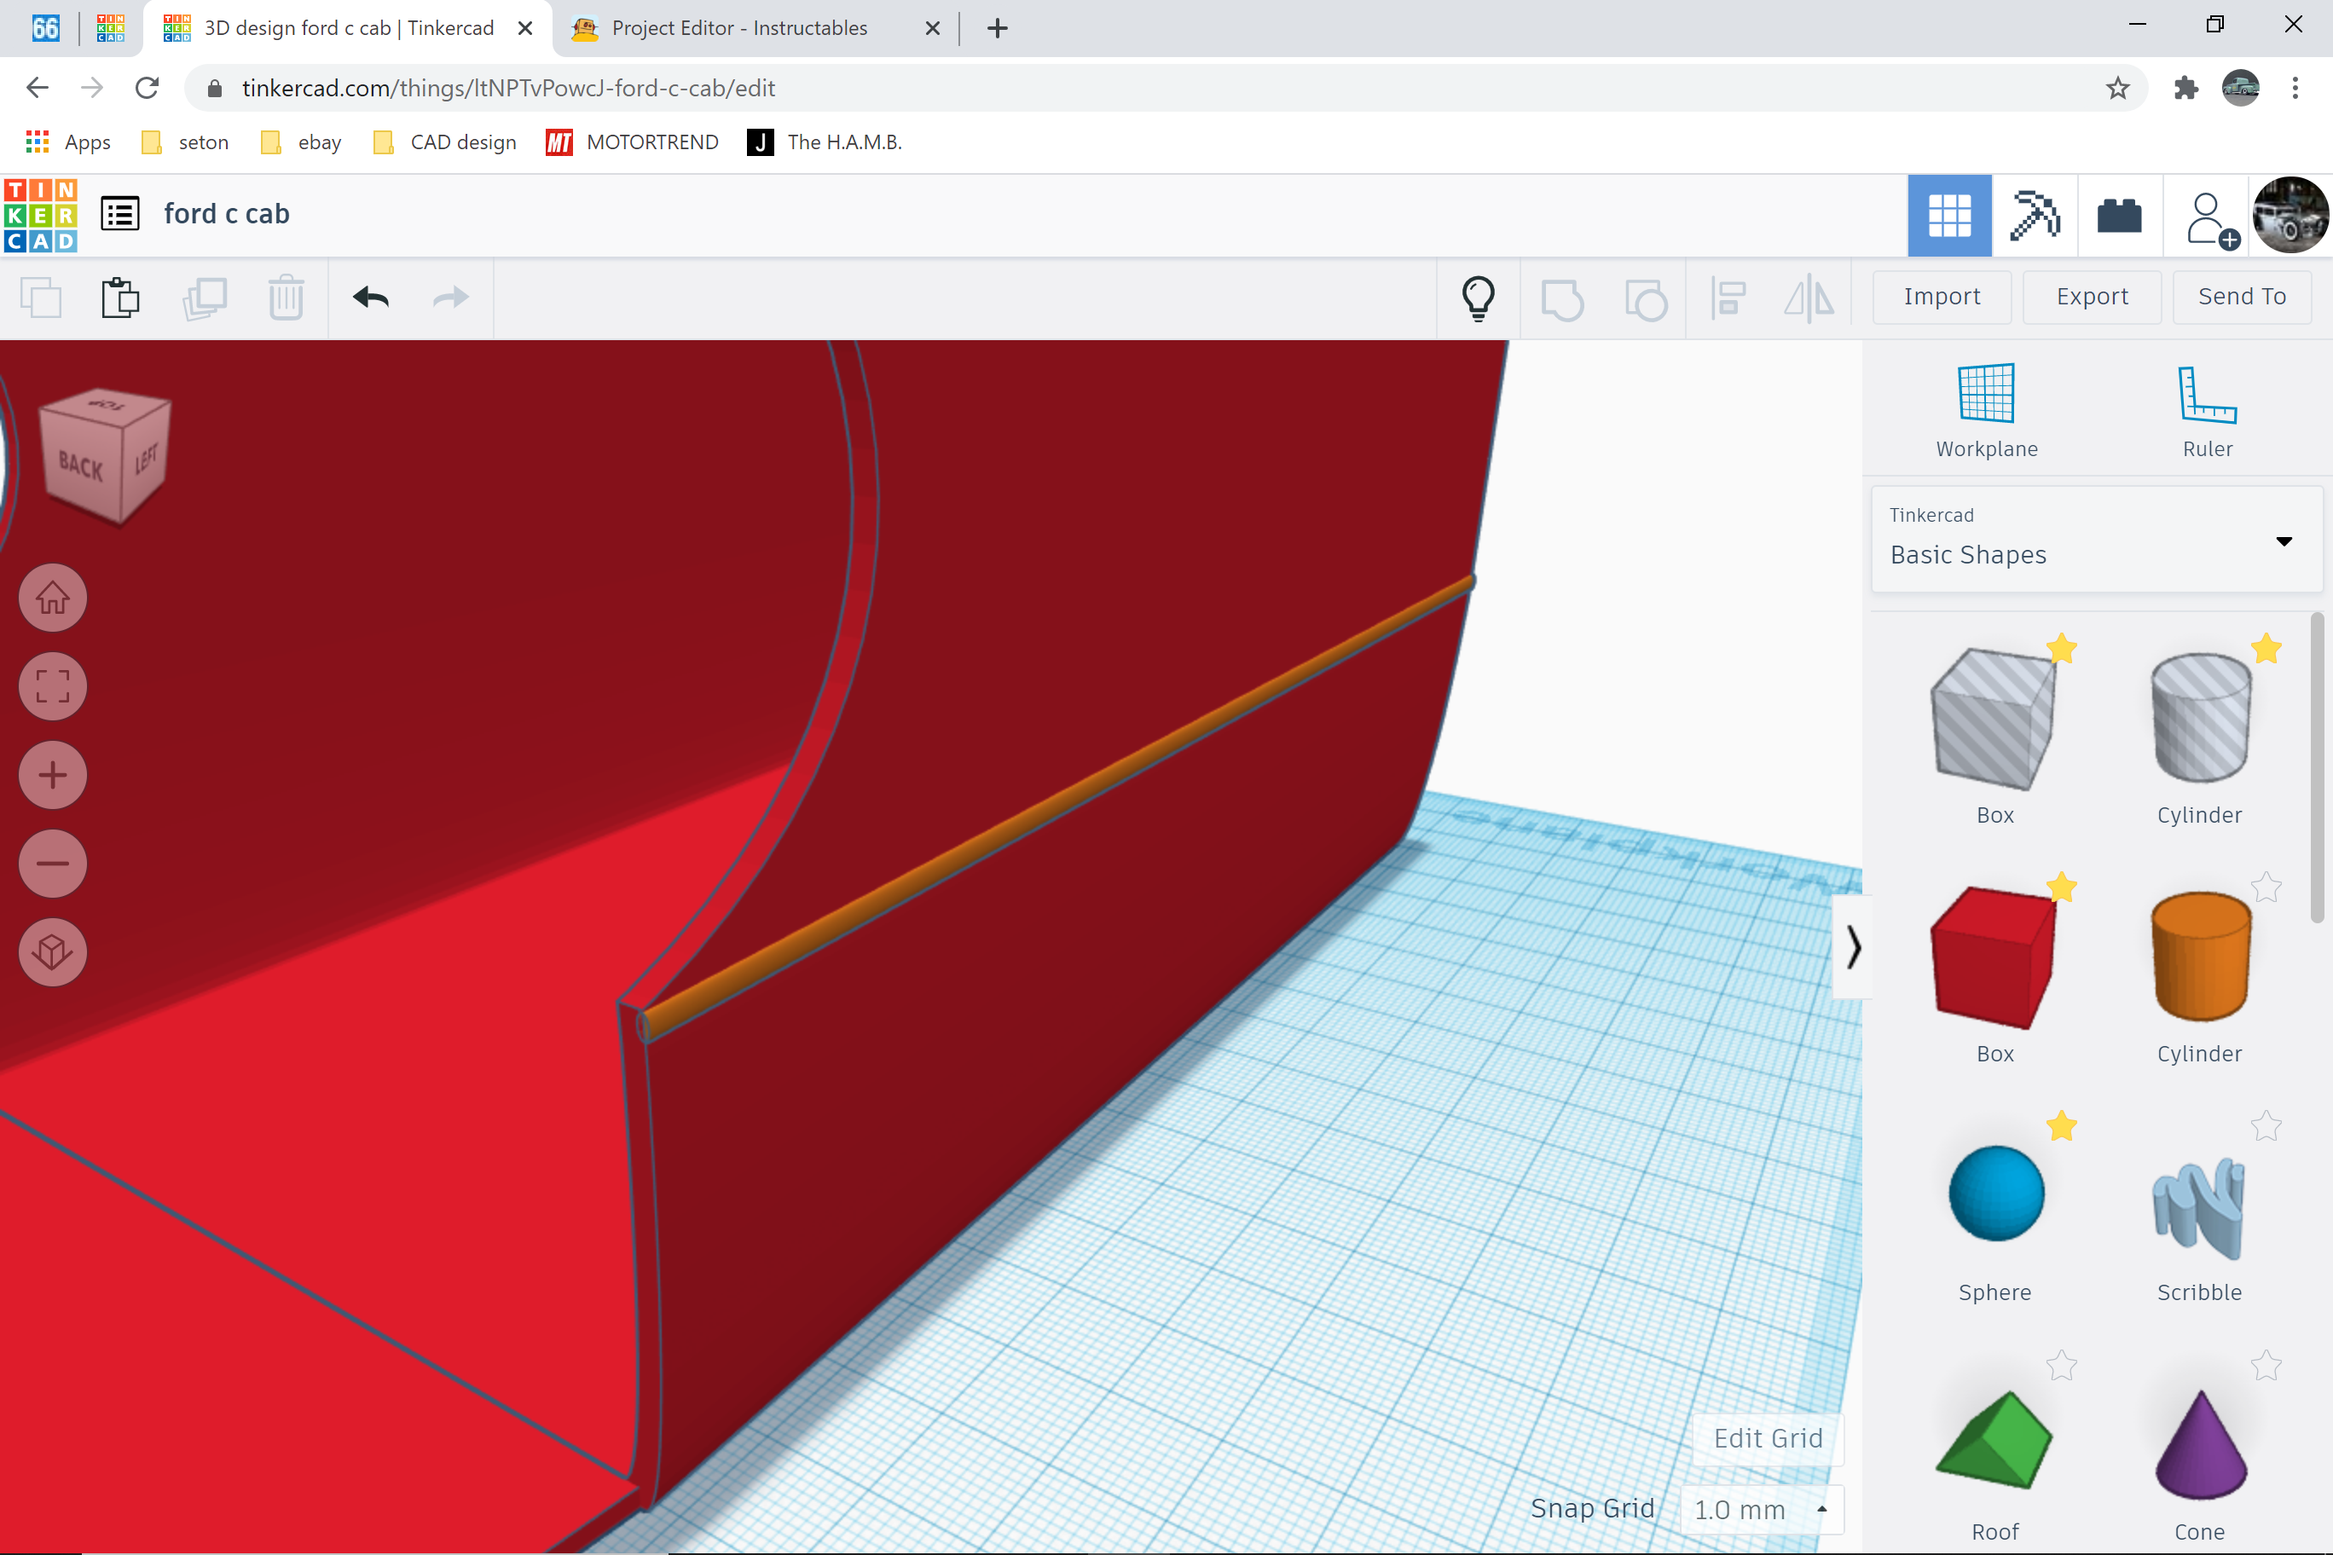Open the Bricks mode
The height and width of the screenshot is (1555, 2333).
[x=2119, y=215]
